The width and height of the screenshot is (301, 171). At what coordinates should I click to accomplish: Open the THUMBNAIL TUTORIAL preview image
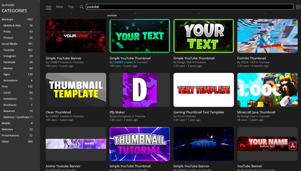[x=140, y=144]
